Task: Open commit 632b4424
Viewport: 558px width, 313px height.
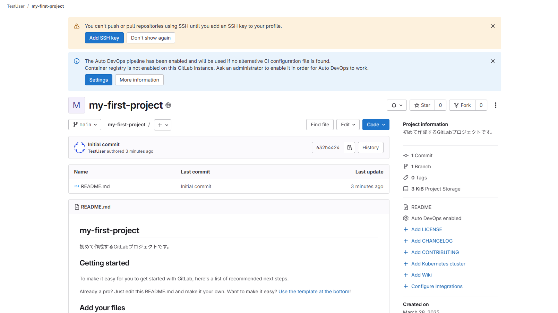Action: [x=328, y=147]
